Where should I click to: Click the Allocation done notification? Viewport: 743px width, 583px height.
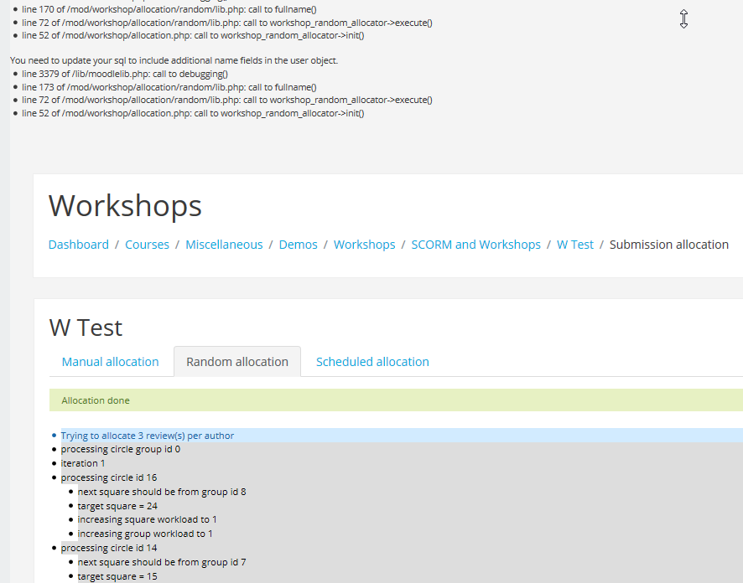click(396, 400)
